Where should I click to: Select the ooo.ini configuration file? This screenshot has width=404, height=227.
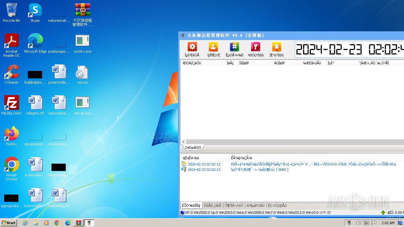coord(82,74)
